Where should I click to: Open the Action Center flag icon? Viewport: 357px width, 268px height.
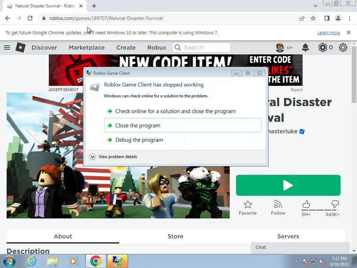coord(305,261)
